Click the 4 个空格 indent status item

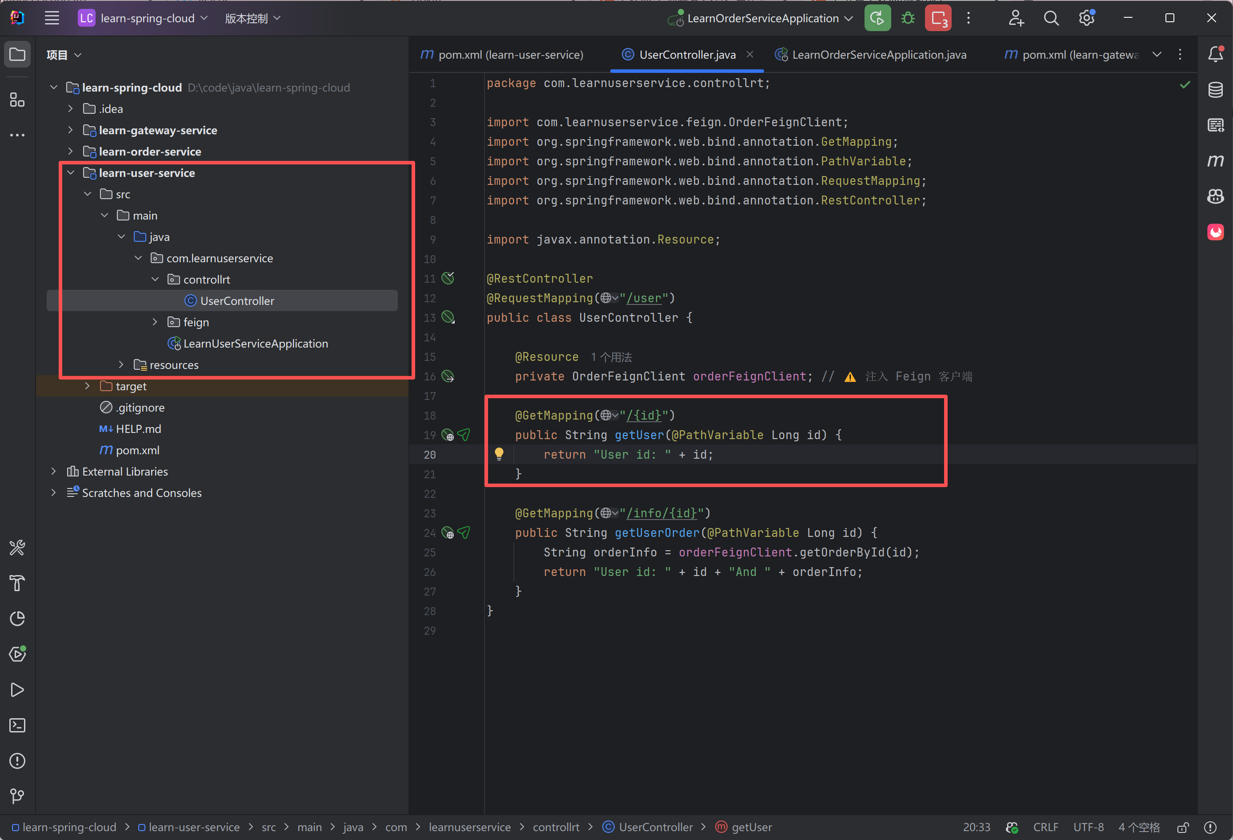pyautogui.click(x=1139, y=827)
